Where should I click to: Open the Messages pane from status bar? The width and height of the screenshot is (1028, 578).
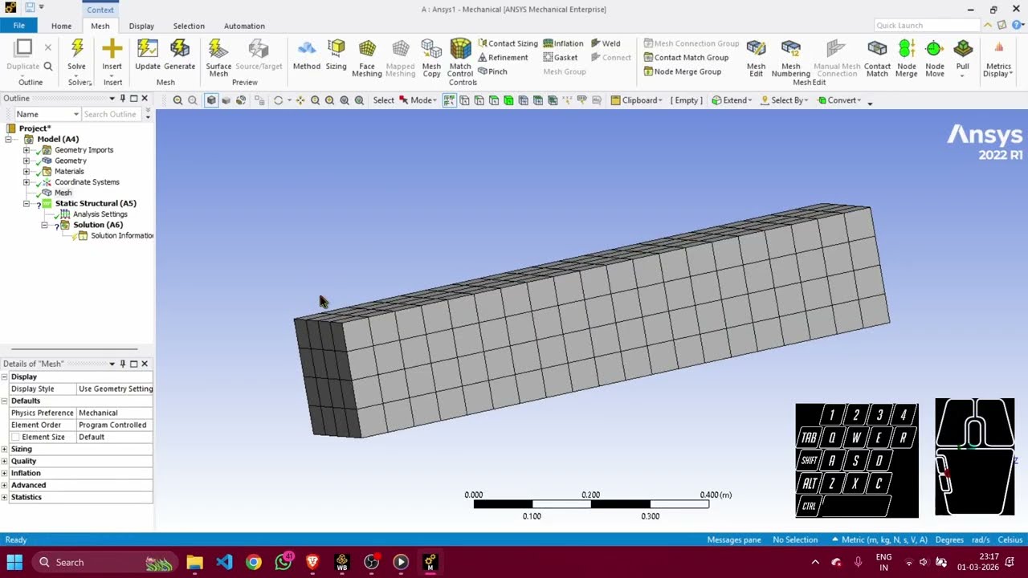pyautogui.click(x=734, y=539)
